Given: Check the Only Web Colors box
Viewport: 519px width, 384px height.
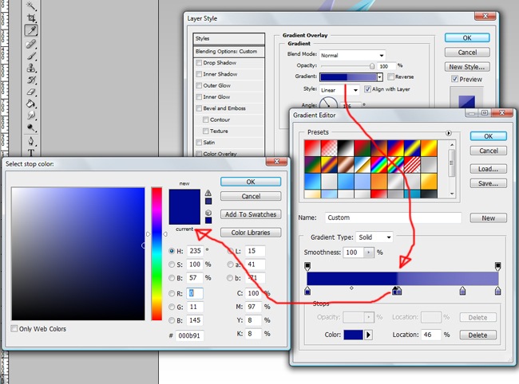Looking at the screenshot, I should point(15,328).
